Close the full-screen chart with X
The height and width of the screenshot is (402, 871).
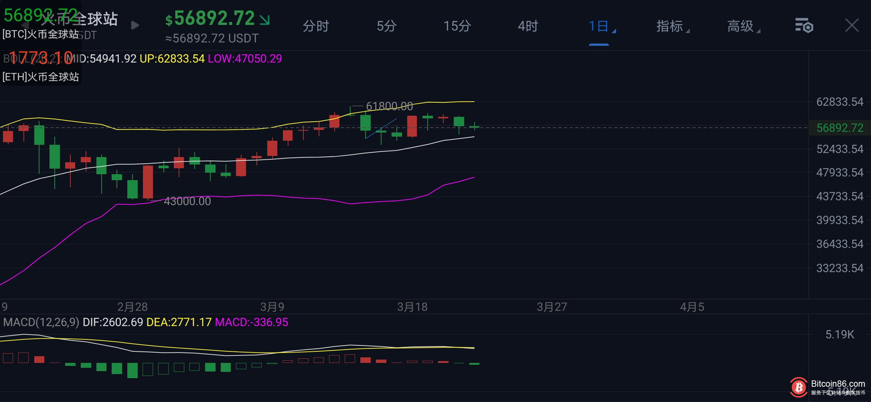(x=852, y=25)
